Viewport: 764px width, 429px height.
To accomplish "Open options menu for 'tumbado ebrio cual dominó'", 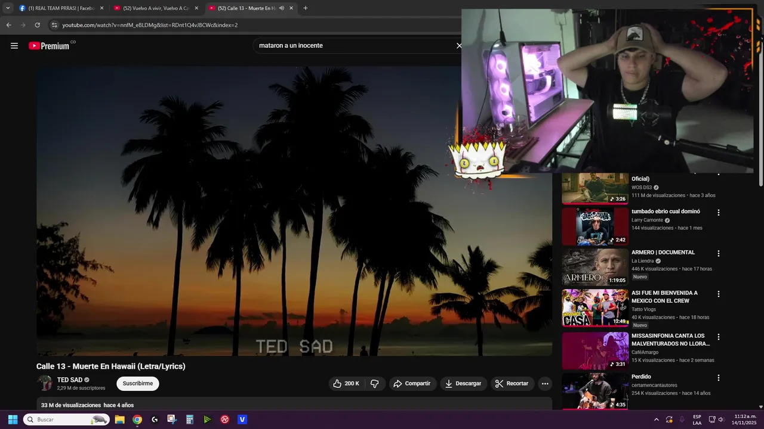I will 719,213.
